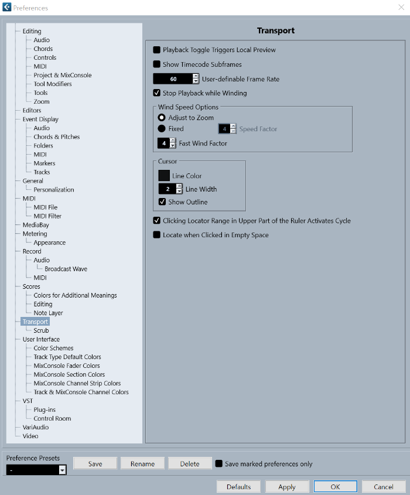This screenshot has width=410, height=495.
Task: Open the top-level Editing category
Action: tap(32, 31)
